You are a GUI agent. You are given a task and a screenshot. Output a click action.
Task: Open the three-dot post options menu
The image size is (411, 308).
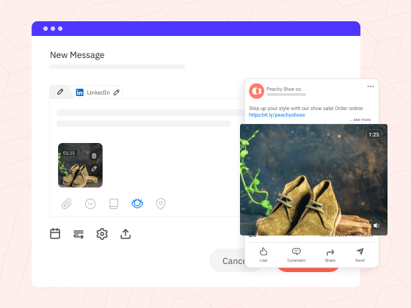click(x=371, y=87)
